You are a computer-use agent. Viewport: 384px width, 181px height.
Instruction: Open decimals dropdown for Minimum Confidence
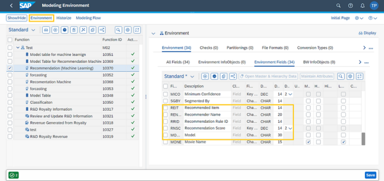point(290,94)
